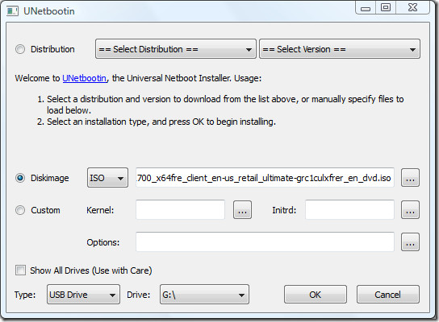Open the ISO disk image type dropdown
Screen dimensions: 439x322
107,178
